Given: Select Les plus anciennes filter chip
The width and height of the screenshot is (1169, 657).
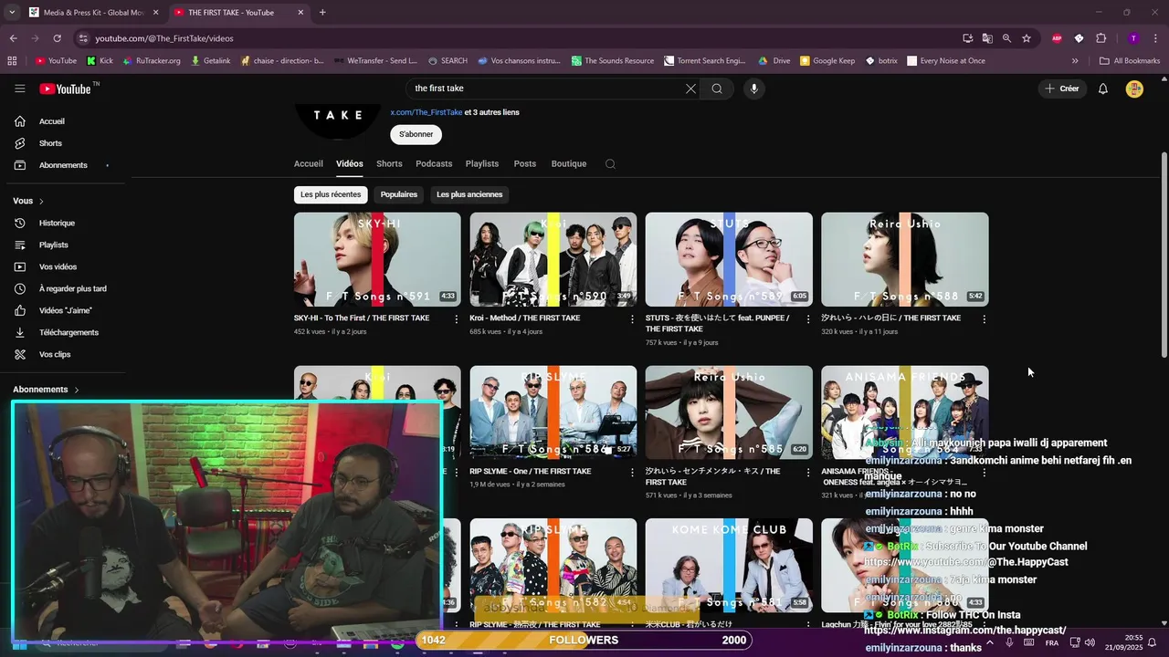Looking at the screenshot, I should click(469, 194).
